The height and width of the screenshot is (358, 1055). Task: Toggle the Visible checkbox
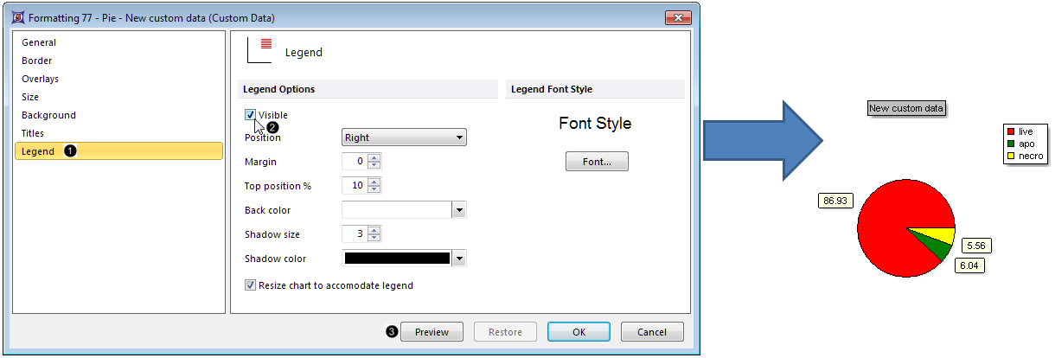tap(251, 115)
